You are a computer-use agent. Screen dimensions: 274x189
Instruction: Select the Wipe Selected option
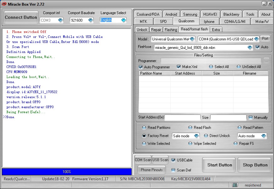pos(190,144)
